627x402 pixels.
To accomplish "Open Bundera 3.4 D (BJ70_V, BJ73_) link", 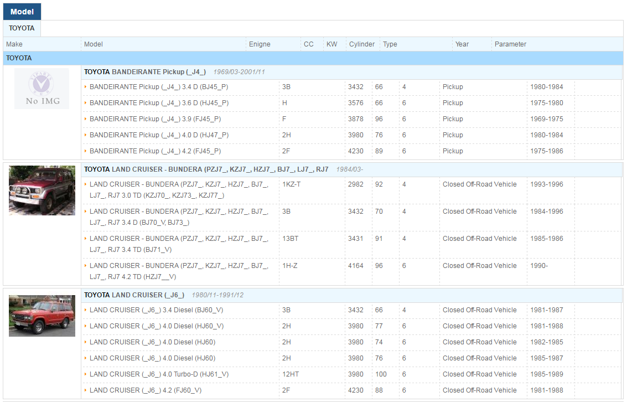I will 179,217.
